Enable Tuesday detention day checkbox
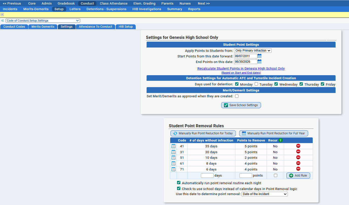 pos(256,84)
